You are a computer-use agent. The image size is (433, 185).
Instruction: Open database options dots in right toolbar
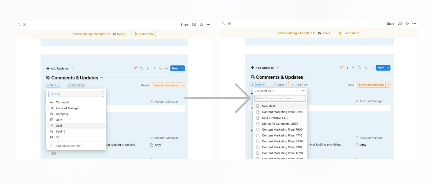tap(372, 68)
